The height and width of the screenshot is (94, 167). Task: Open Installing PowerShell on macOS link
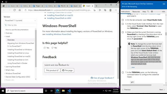[60, 15]
